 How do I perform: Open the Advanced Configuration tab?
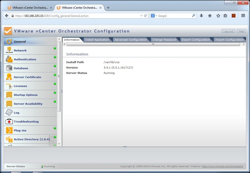click(x=130, y=40)
